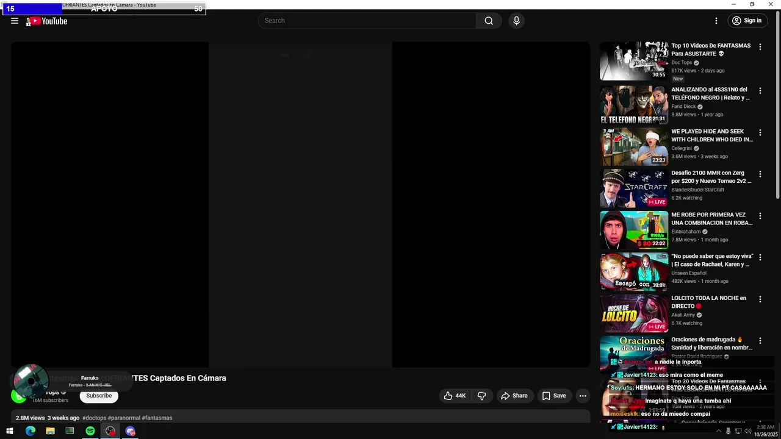Open Top 10 Videos De FANTASMAS thumbnail
Viewport: 781px width, 439px height.
[x=634, y=61]
